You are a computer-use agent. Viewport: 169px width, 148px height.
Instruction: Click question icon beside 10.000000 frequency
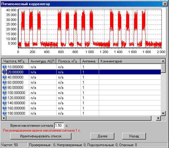5,67
